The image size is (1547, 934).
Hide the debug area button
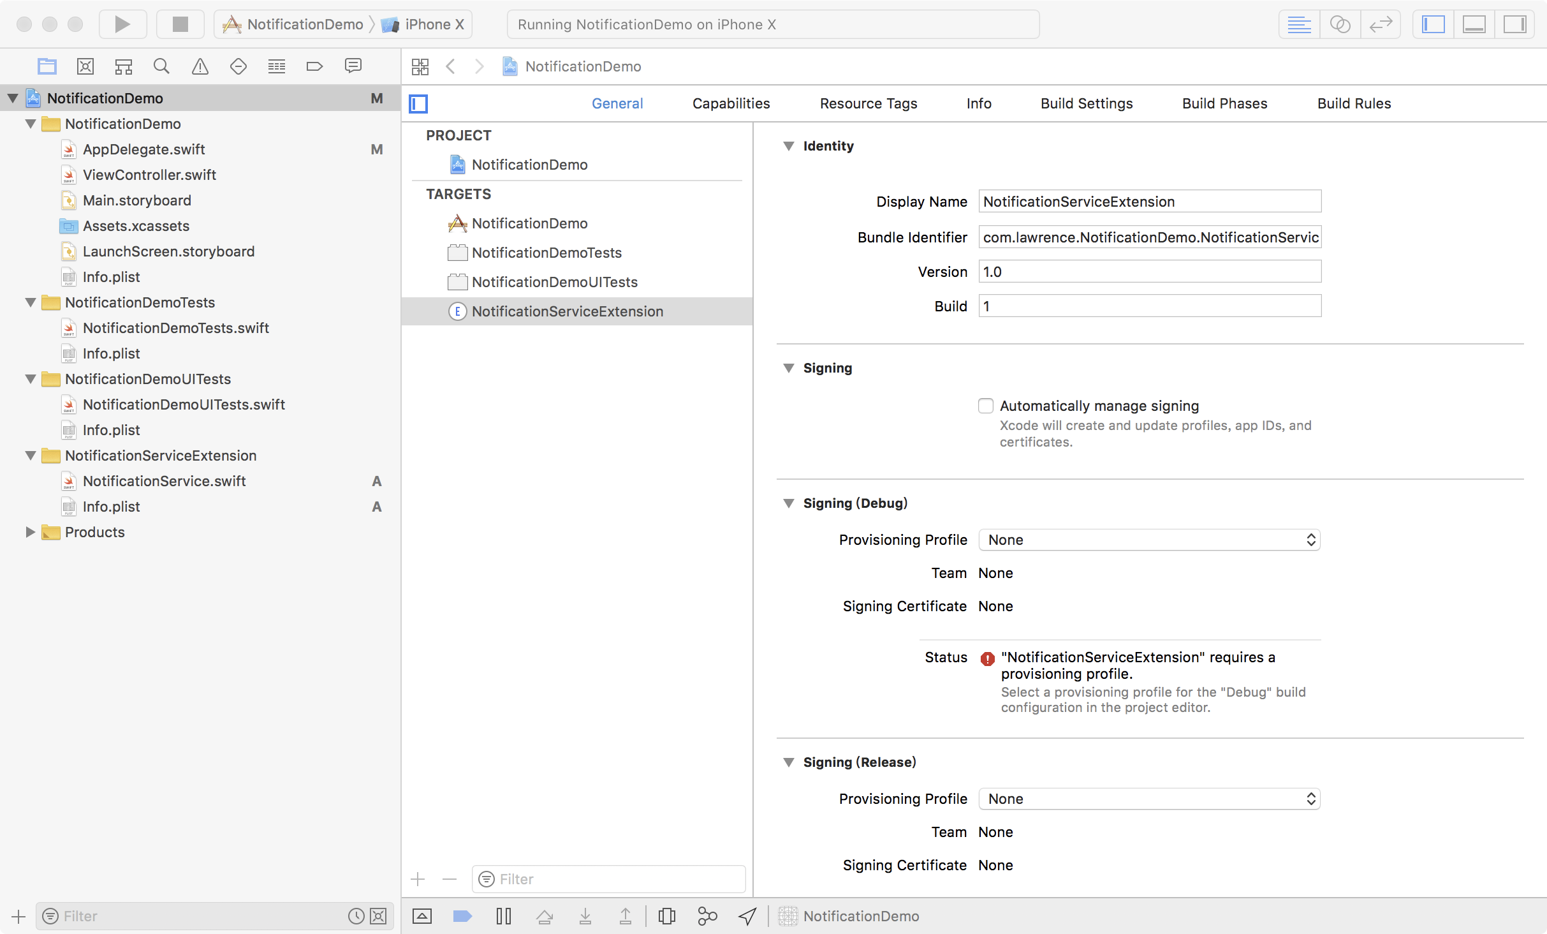click(x=422, y=917)
